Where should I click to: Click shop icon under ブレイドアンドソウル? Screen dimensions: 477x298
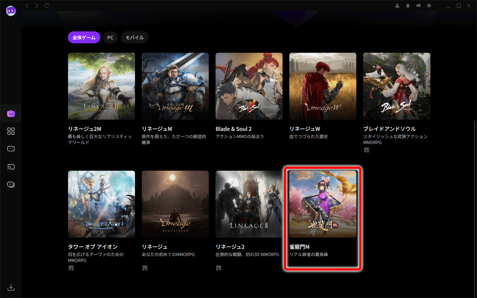click(x=367, y=150)
